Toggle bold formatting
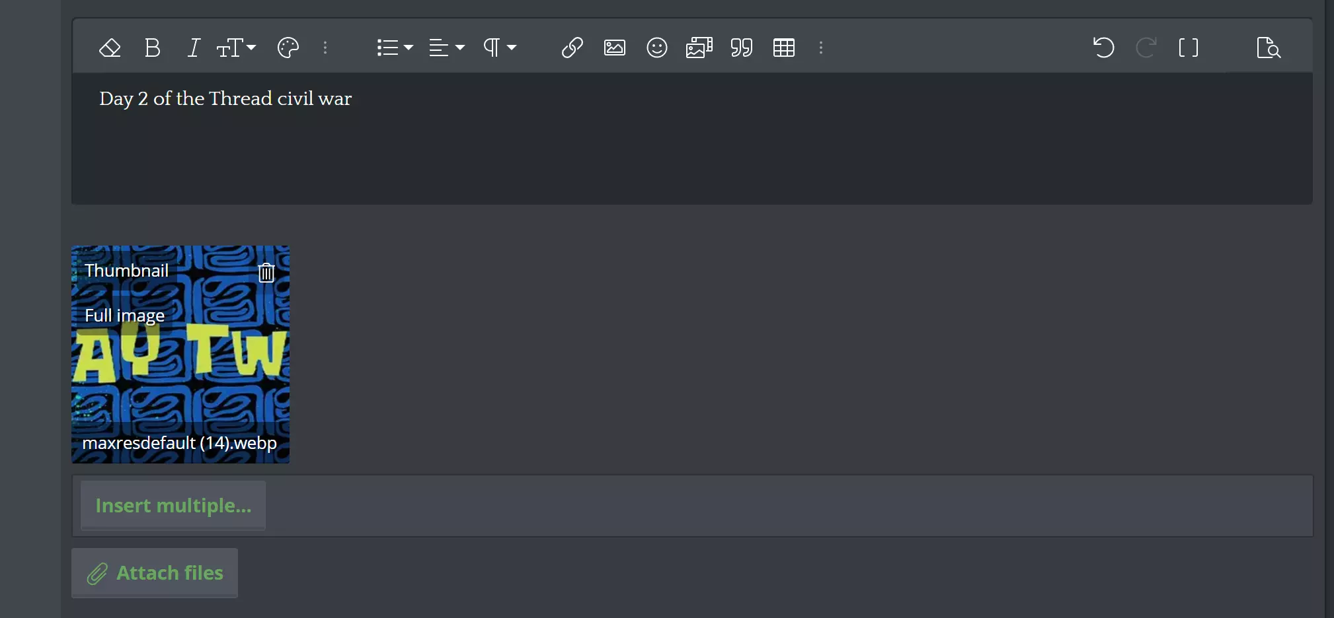This screenshot has height=618, width=1334. [152, 48]
